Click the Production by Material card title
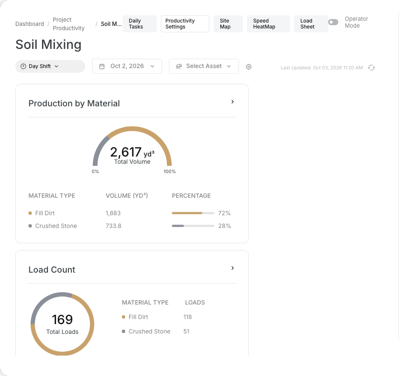The image size is (399, 376). (x=74, y=103)
